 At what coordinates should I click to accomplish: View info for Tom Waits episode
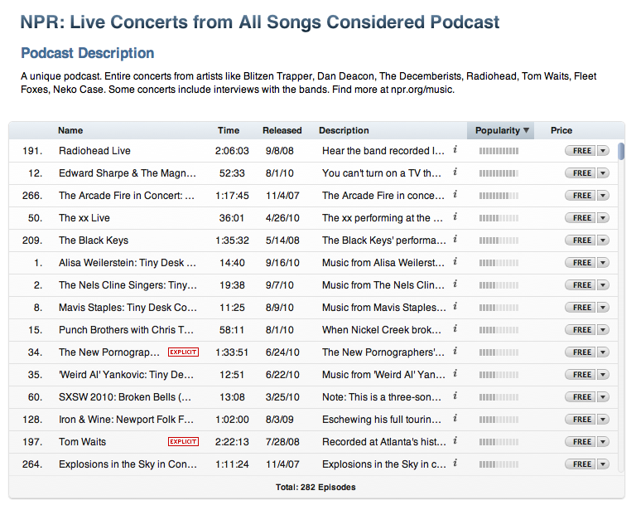pos(455,440)
